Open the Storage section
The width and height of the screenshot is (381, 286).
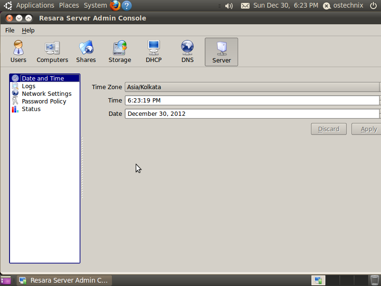(120, 52)
